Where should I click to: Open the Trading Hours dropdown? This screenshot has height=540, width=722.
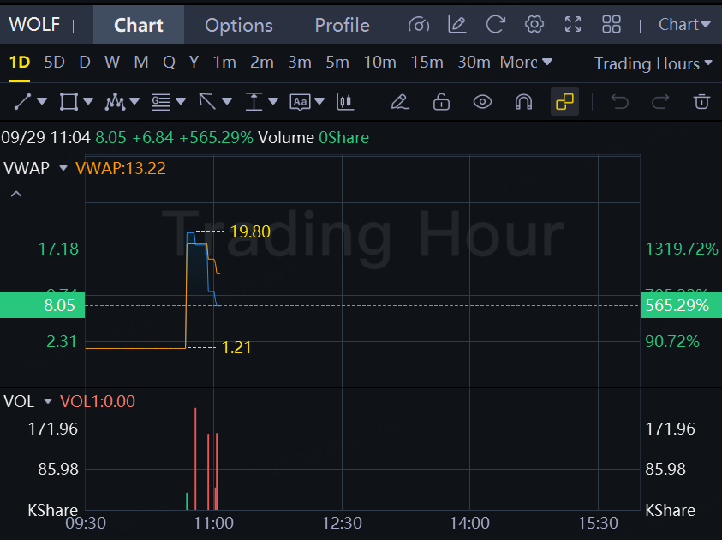[x=653, y=63]
